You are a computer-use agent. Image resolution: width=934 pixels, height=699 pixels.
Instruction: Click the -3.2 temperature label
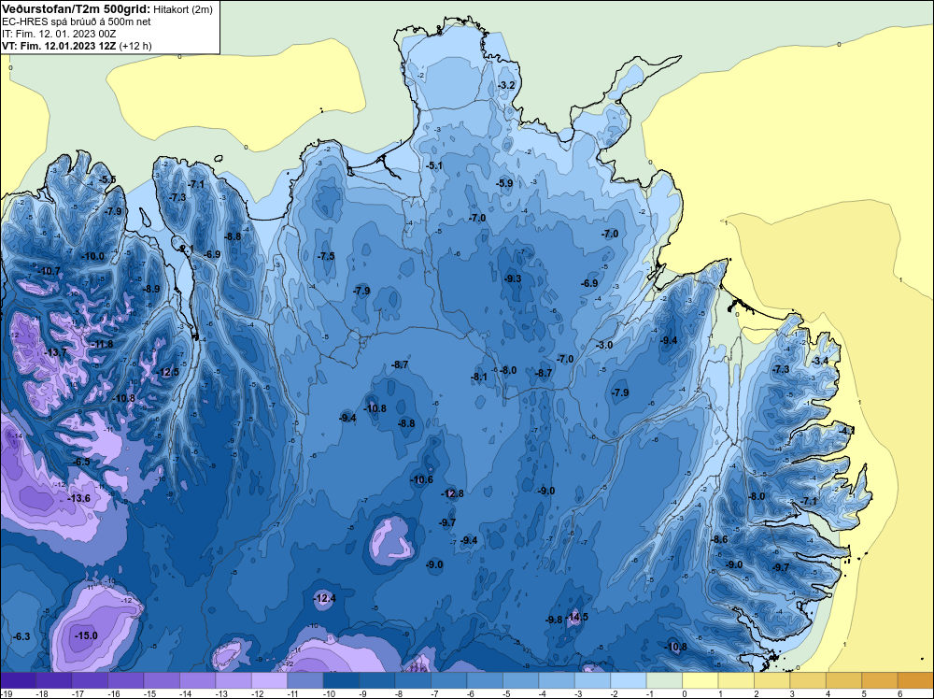[x=505, y=85]
